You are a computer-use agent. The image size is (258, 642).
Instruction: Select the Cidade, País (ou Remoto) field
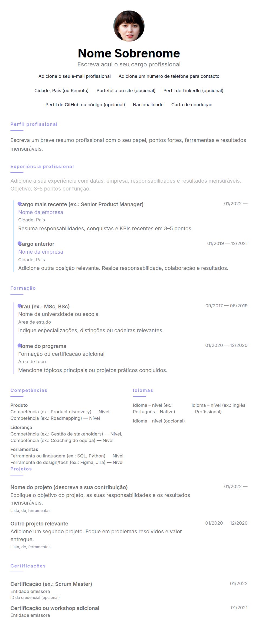pyautogui.click(x=61, y=91)
